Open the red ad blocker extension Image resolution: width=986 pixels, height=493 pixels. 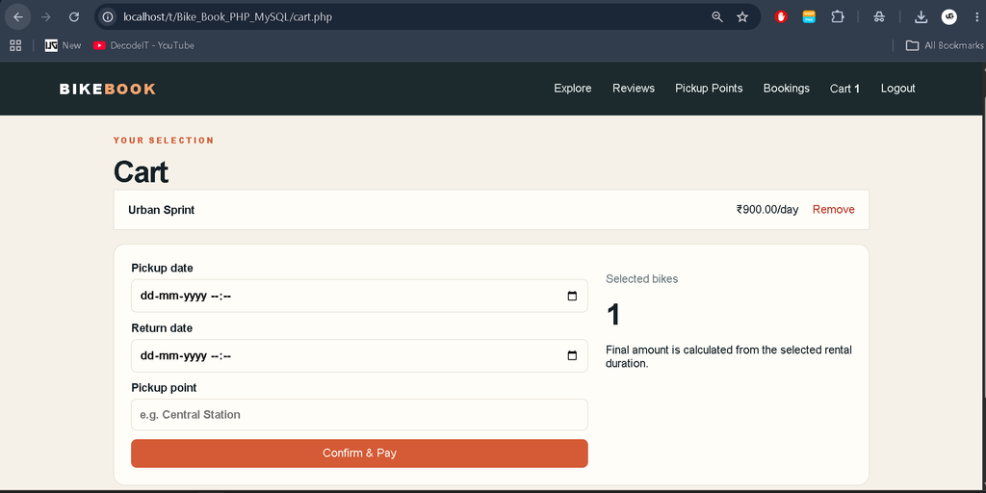[x=782, y=17]
